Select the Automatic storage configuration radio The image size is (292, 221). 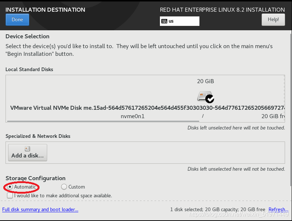pos(10,187)
